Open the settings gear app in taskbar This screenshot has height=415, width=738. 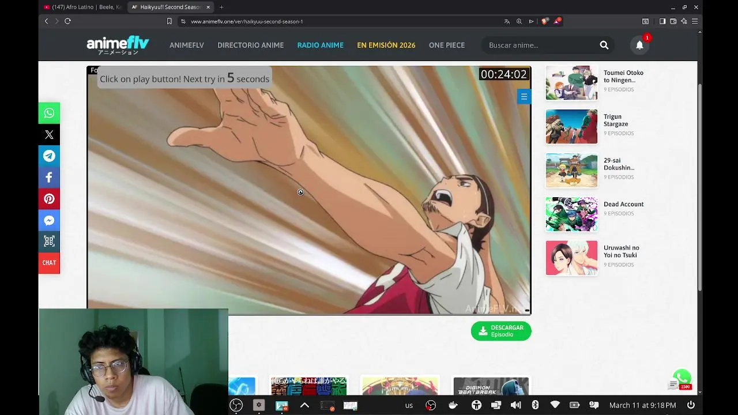[x=259, y=405]
